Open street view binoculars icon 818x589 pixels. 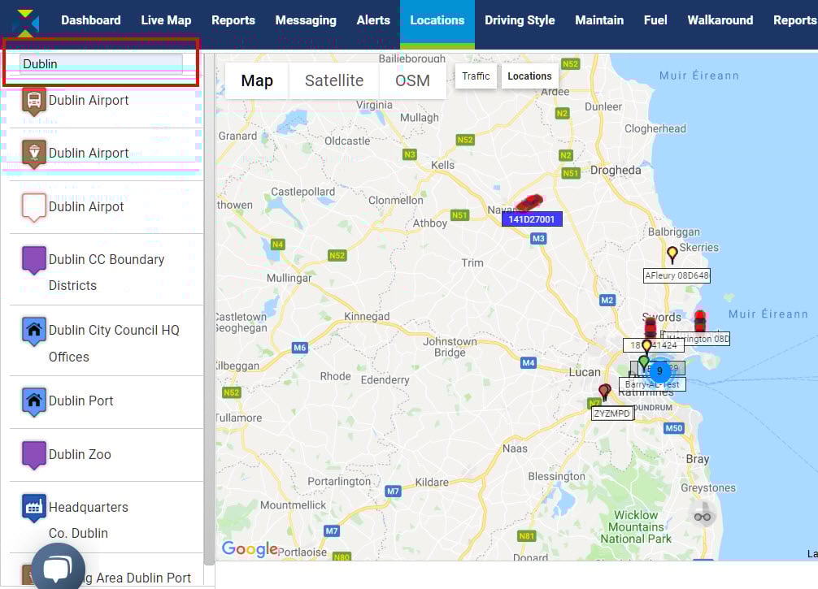(x=703, y=516)
